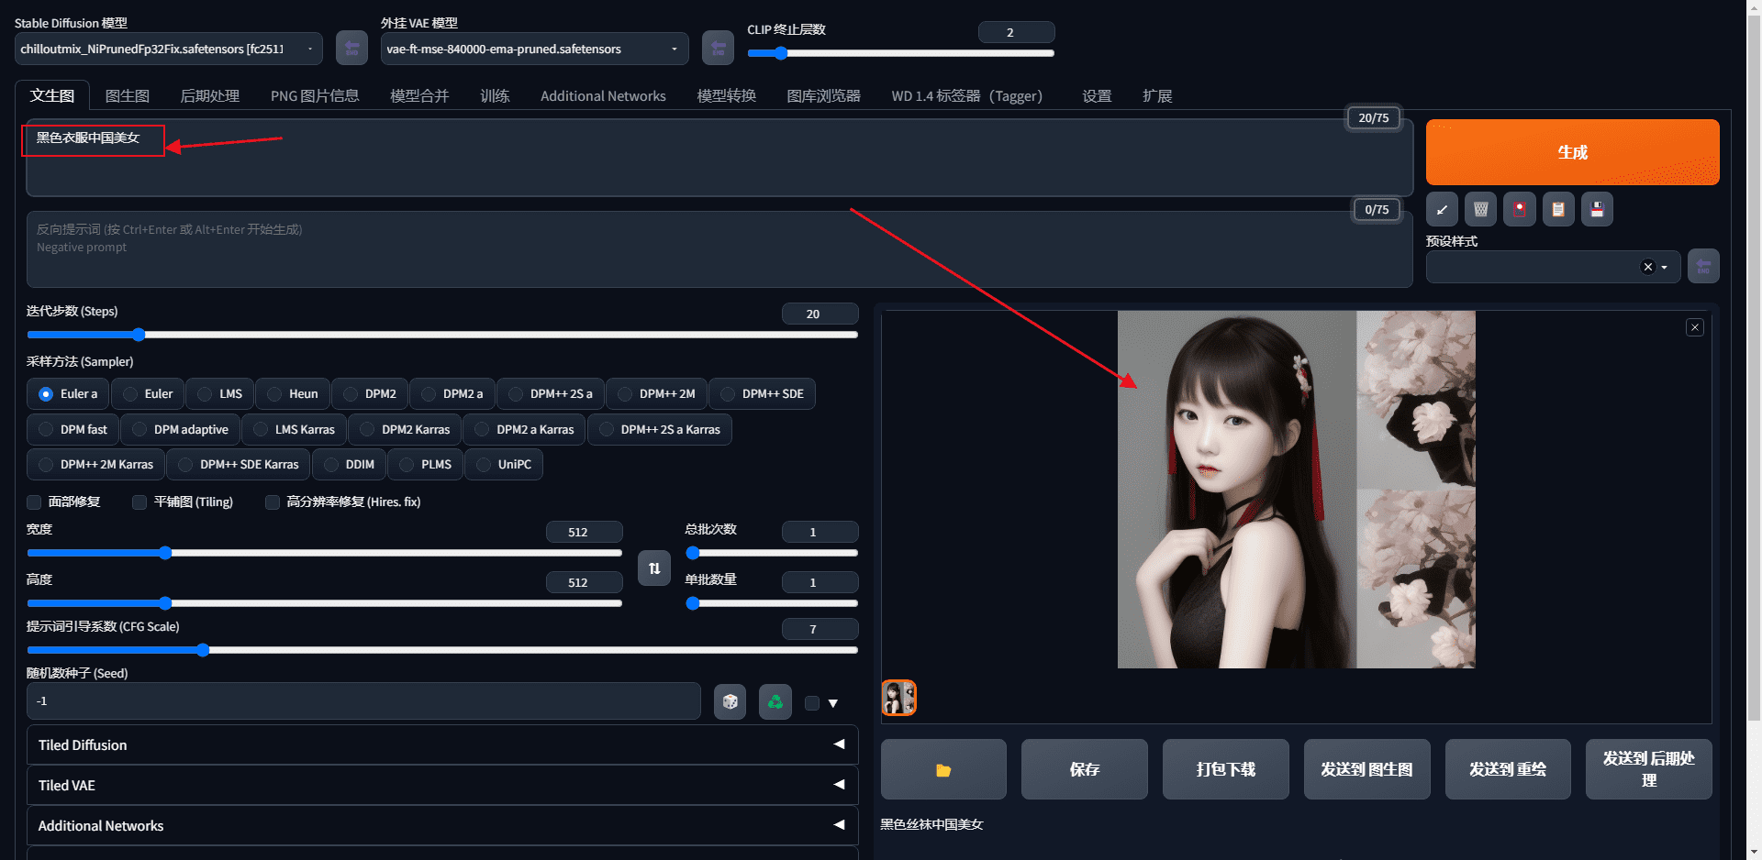Select the generated image thumbnail
This screenshot has height=860, width=1762.
point(898,698)
